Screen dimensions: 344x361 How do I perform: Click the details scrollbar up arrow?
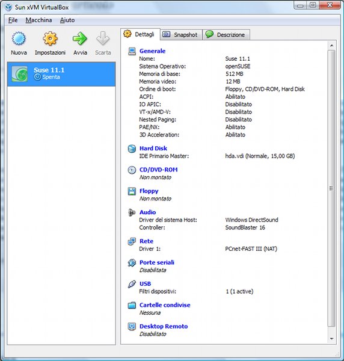tap(331, 46)
